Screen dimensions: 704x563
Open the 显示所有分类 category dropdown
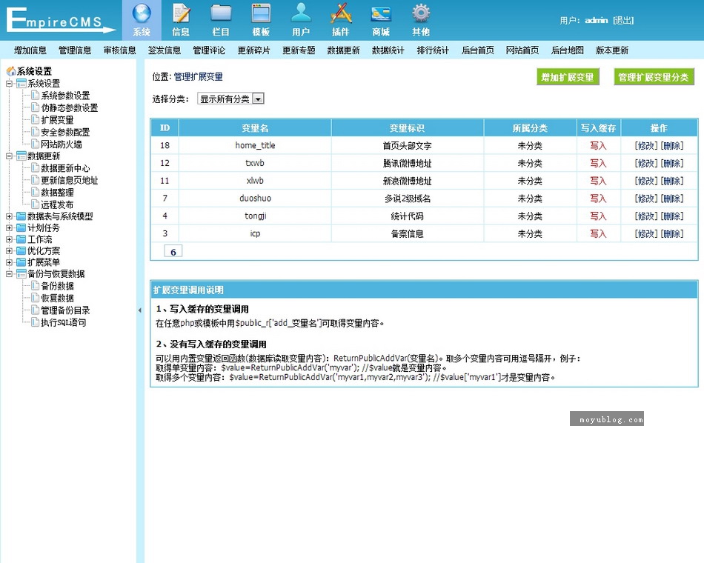click(230, 99)
